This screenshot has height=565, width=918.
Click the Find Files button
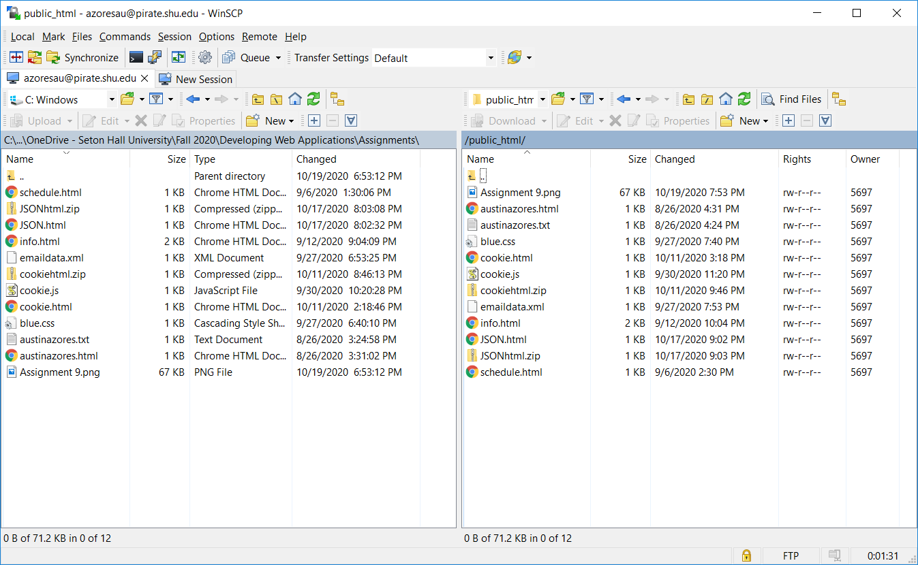click(x=792, y=99)
